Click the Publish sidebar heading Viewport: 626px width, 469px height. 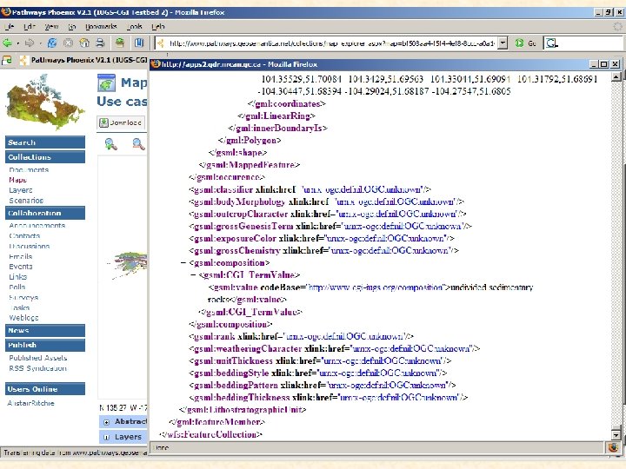(x=45, y=345)
